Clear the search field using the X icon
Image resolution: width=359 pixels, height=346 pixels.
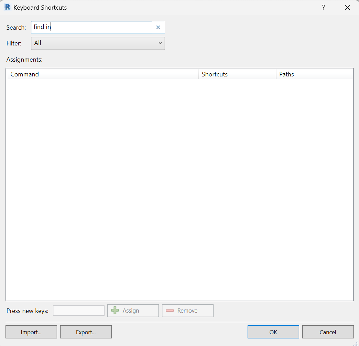coord(158,27)
